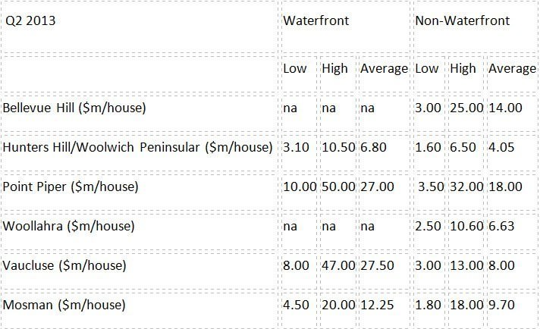The width and height of the screenshot is (540, 329).
Task: Select Point Piper non-waterfront high 32.00
Action: tap(466, 187)
